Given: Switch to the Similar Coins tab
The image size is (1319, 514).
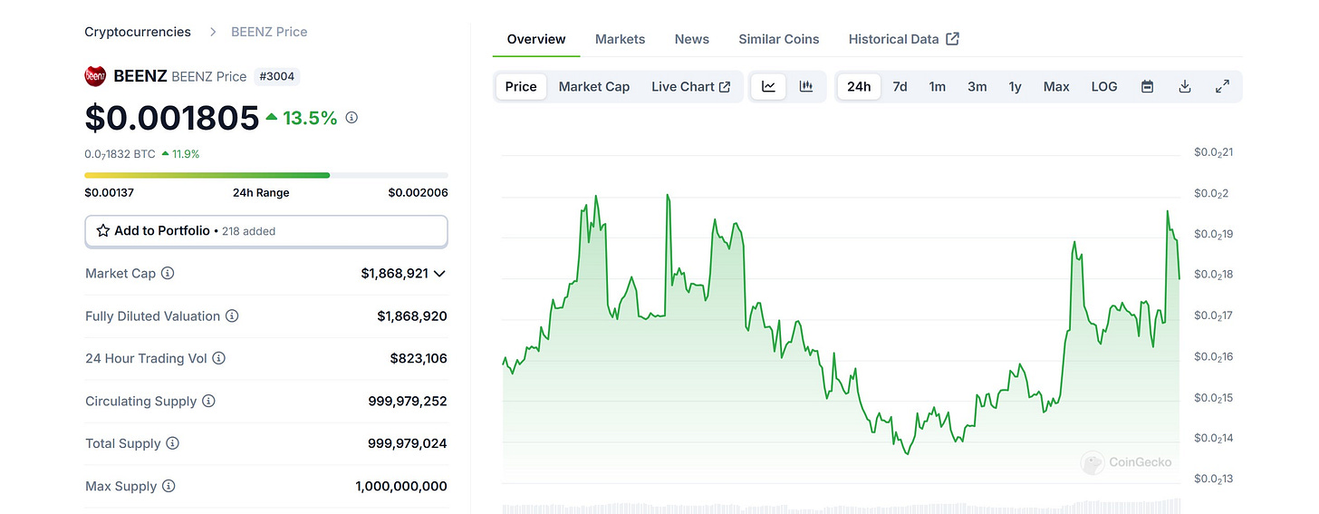Looking at the screenshot, I should point(779,39).
